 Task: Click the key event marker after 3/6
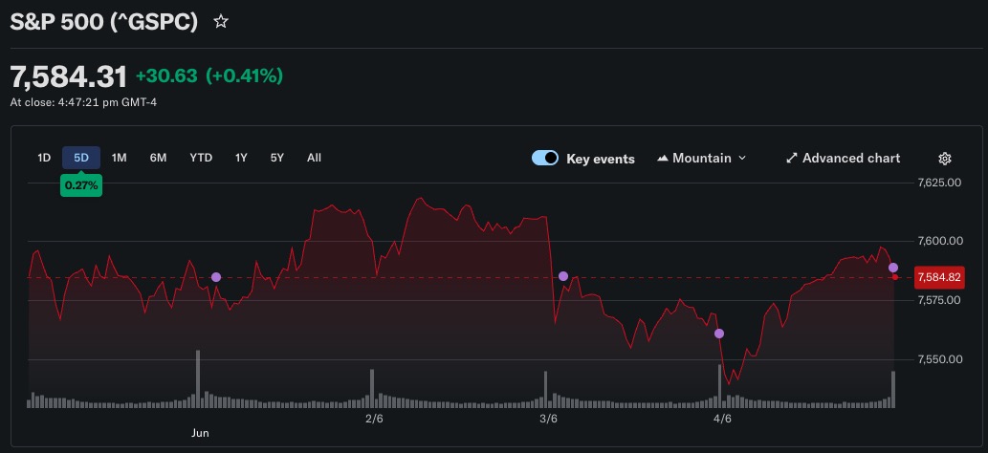[563, 276]
